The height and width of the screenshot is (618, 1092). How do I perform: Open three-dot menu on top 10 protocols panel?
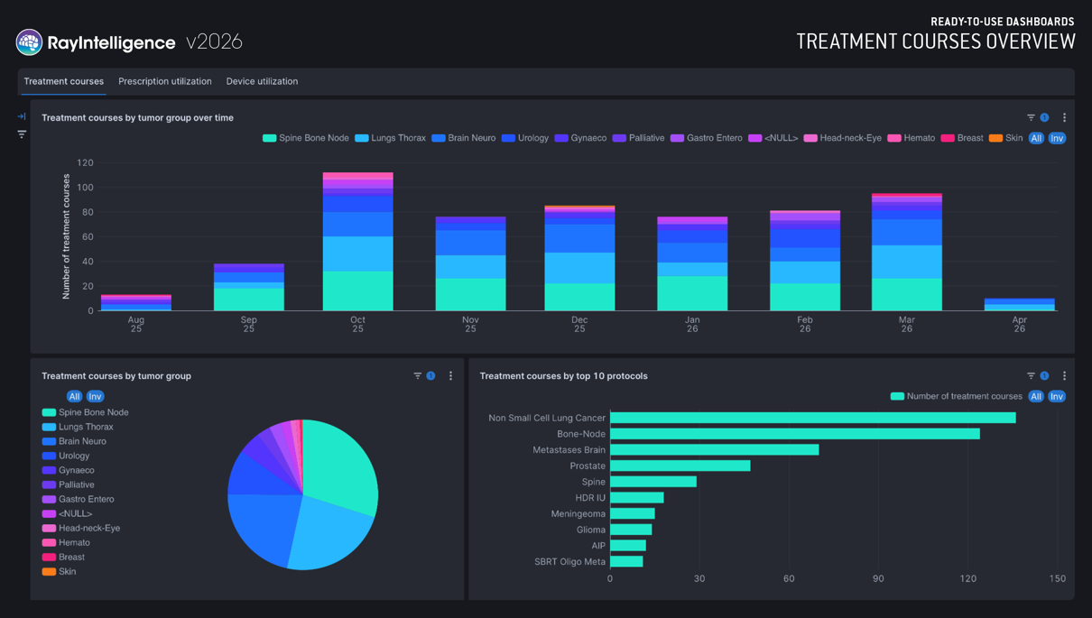click(1064, 375)
